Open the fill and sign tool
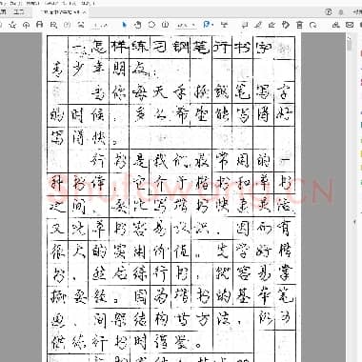The image size is (362, 362). [271, 25]
